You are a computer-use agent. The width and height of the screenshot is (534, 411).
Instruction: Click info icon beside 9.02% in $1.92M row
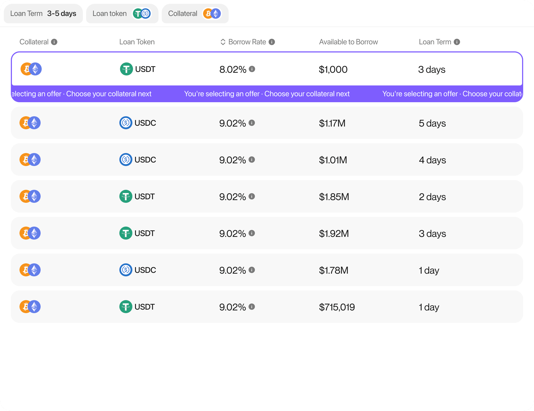(252, 233)
